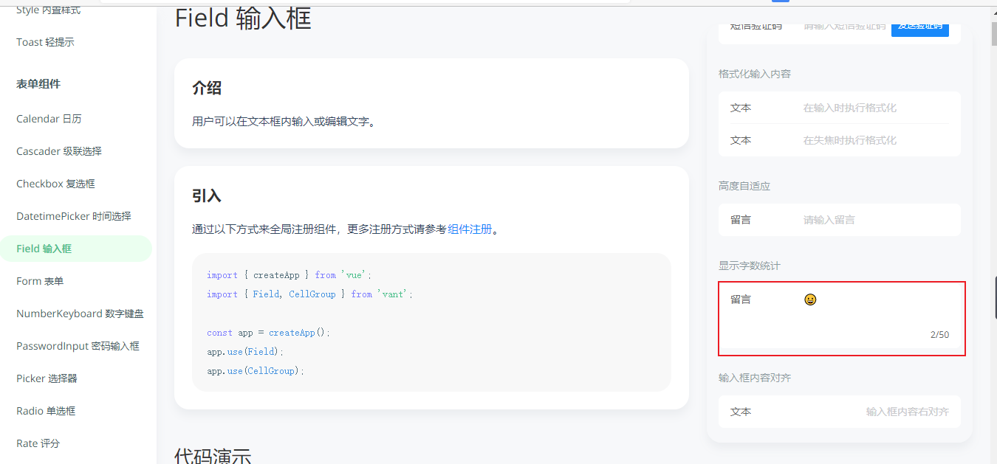Open the Toast 轻提示 page
Image resolution: width=997 pixels, height=464 pixels.
(x=44, y=41)
